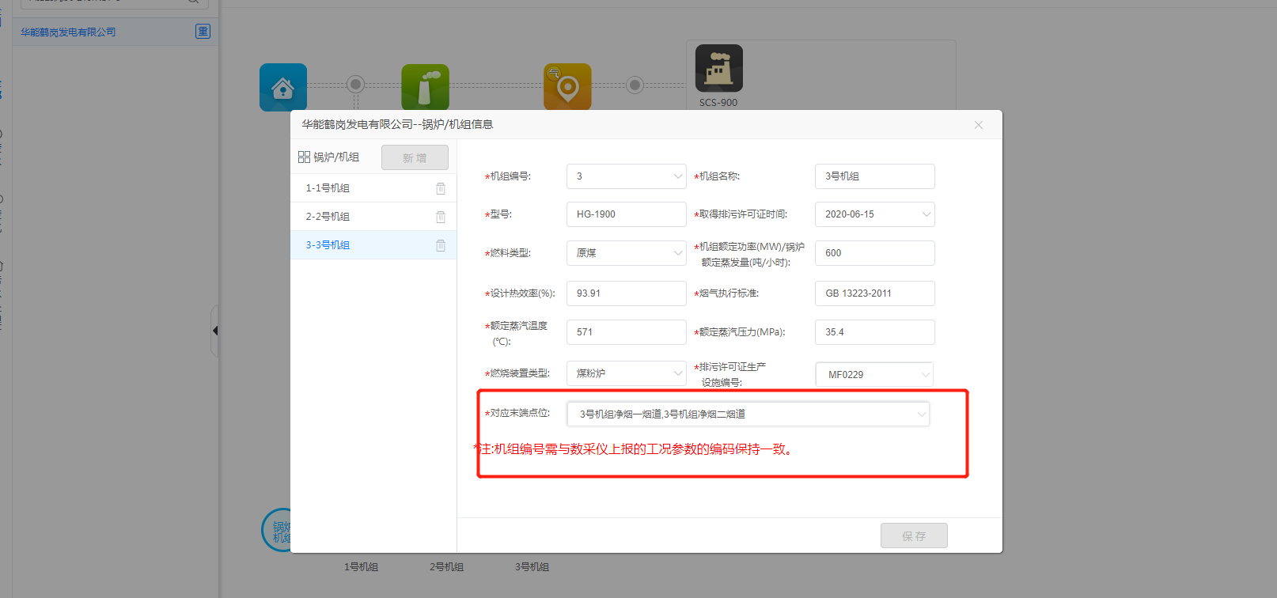Image resolution: width=1277 pixels, height=598 pixels.
Task: Click the 额定蒸汽压力 field showing 35.4
Action: pyautogui.click(x=875, y=332)
